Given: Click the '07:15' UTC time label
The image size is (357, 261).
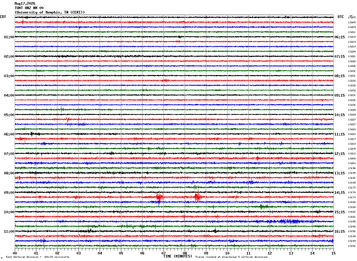Looking at the screenshot, I should (340, 57).
